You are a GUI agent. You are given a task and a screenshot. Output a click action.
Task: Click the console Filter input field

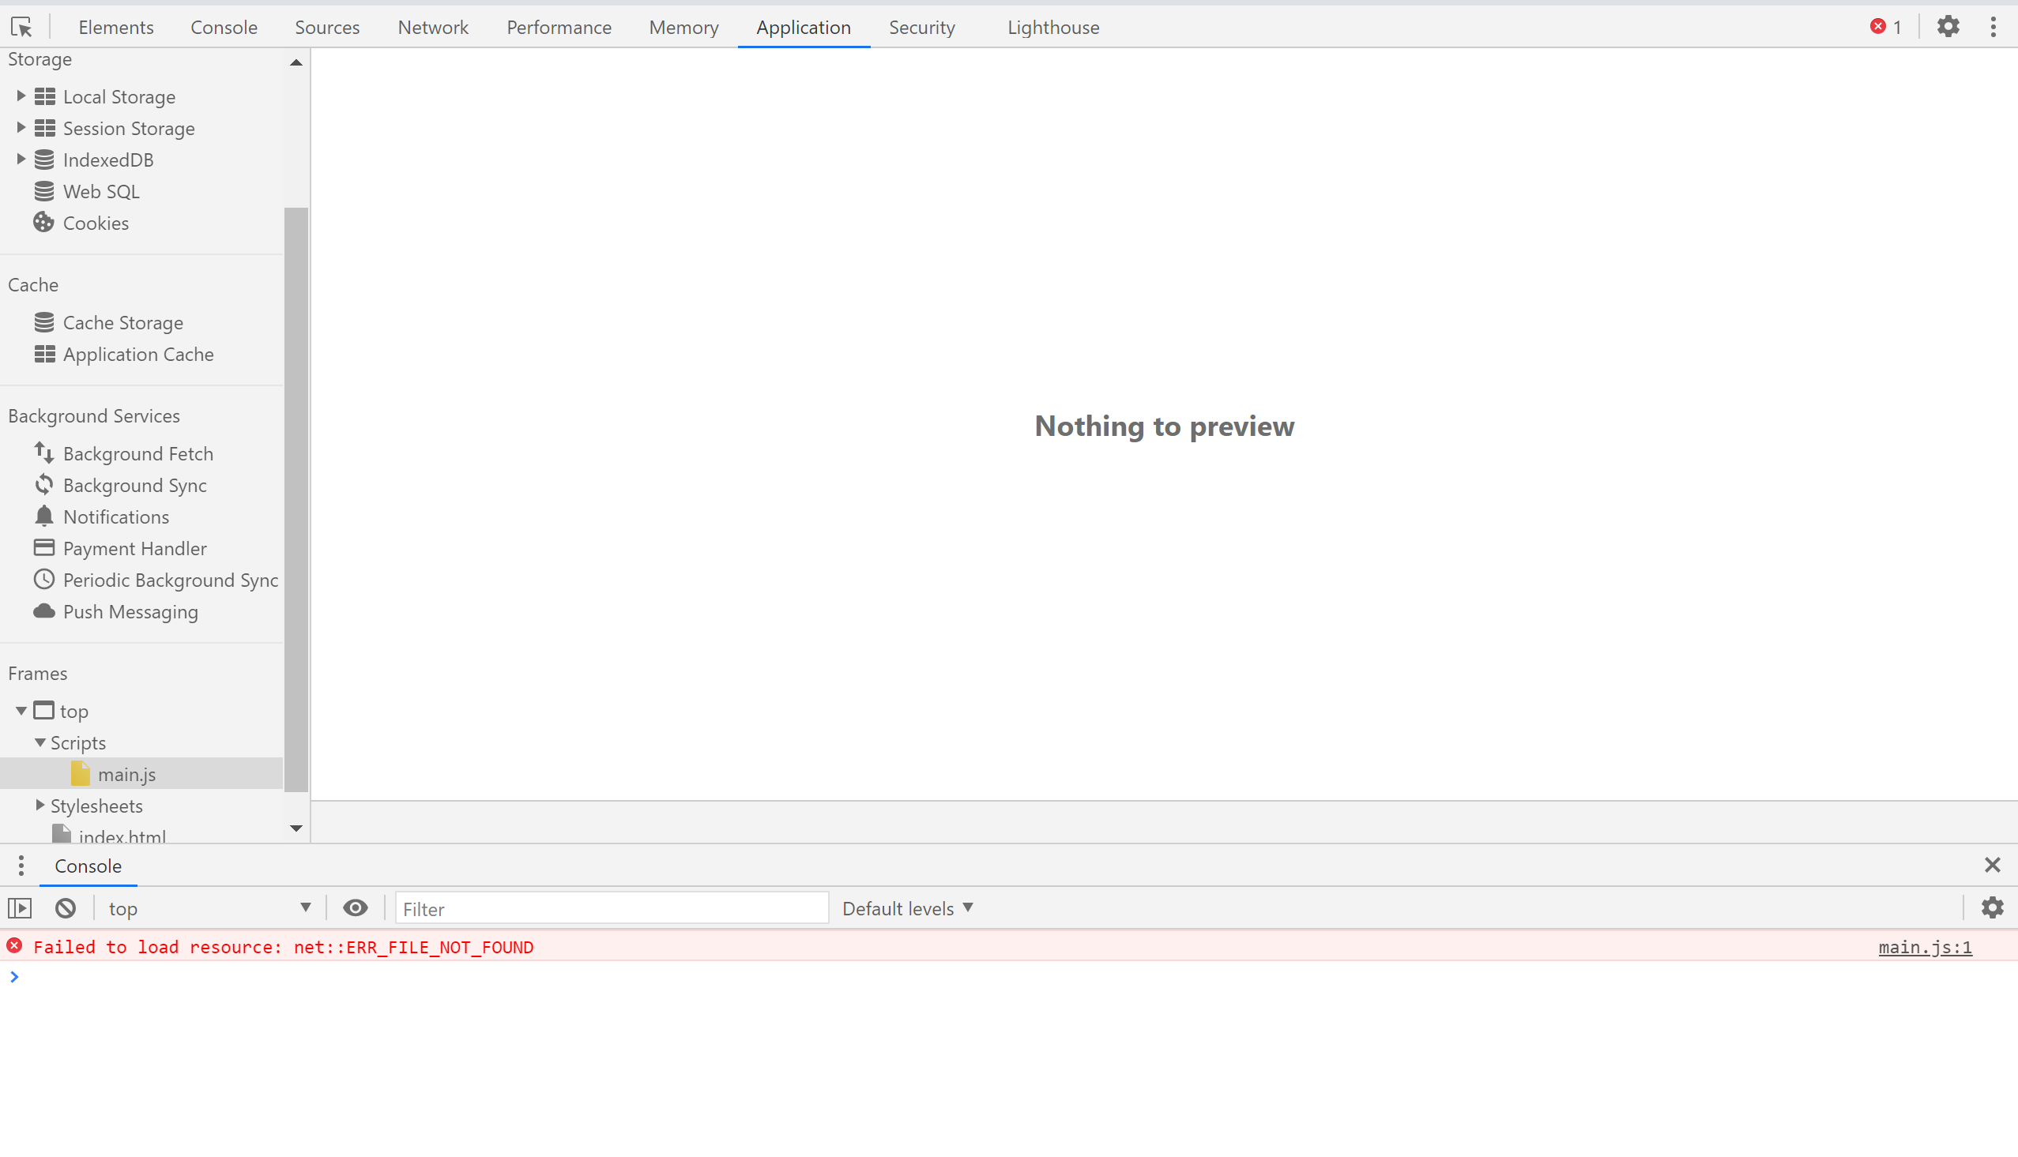tap(611, 908)
